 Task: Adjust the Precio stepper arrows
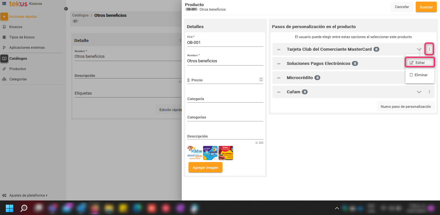(x=261, y=79)
